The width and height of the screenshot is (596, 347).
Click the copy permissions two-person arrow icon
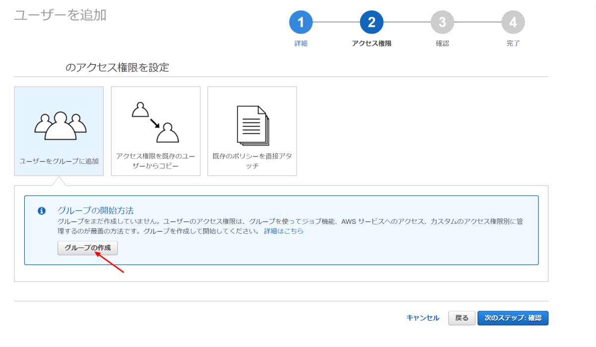point(155,122)
